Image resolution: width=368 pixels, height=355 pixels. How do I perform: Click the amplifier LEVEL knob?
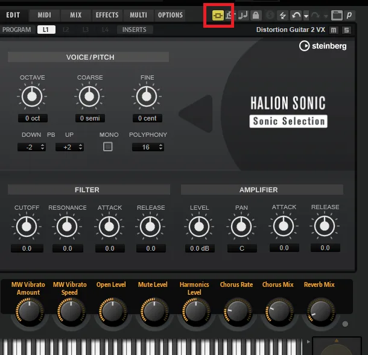coord(199,227)
